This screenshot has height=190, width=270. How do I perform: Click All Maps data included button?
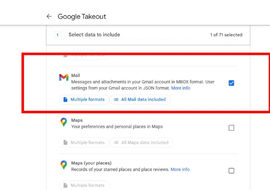(141, 142)
